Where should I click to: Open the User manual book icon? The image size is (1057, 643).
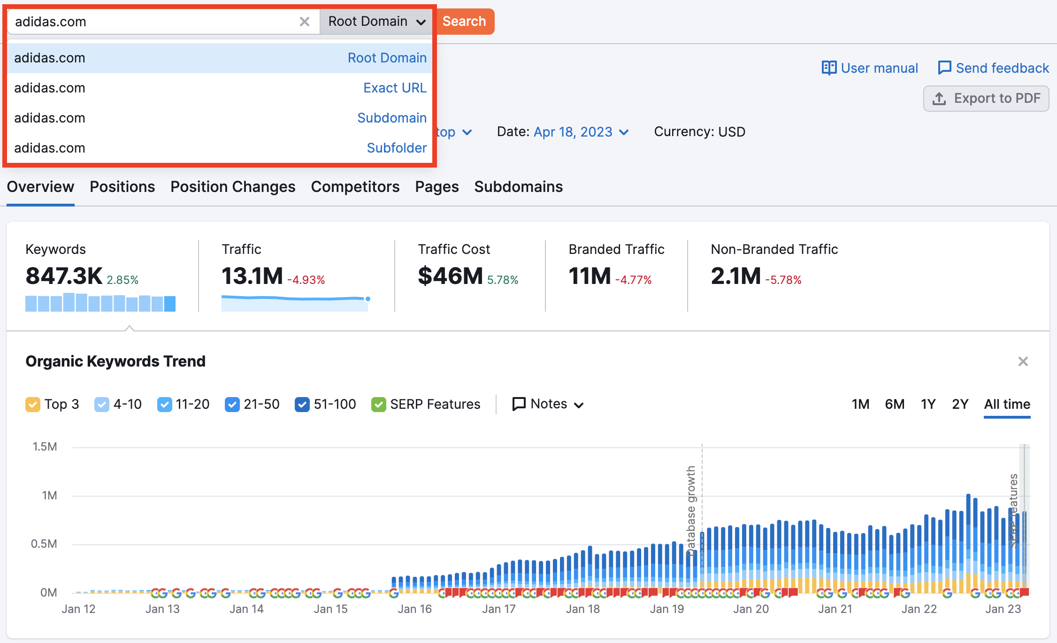tap(829, 68)
